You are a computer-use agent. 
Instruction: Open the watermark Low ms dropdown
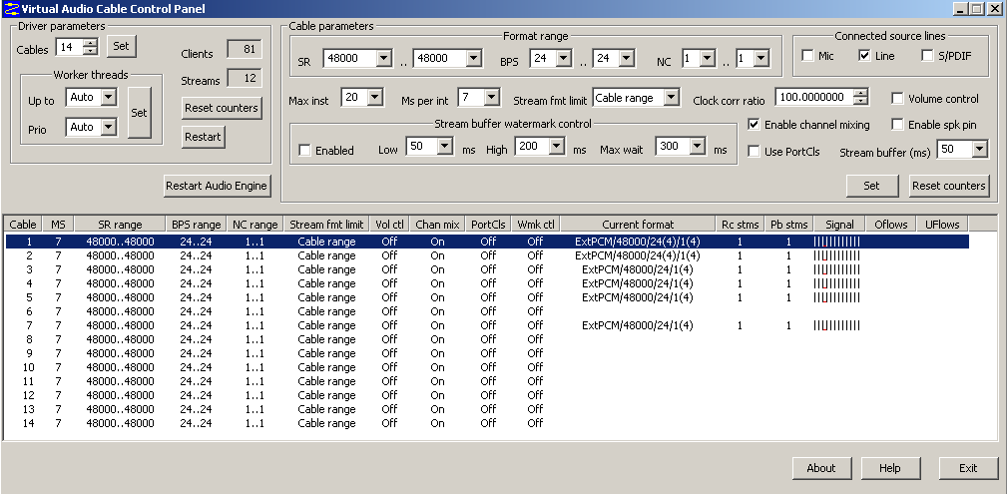click(x=445, y=147)
